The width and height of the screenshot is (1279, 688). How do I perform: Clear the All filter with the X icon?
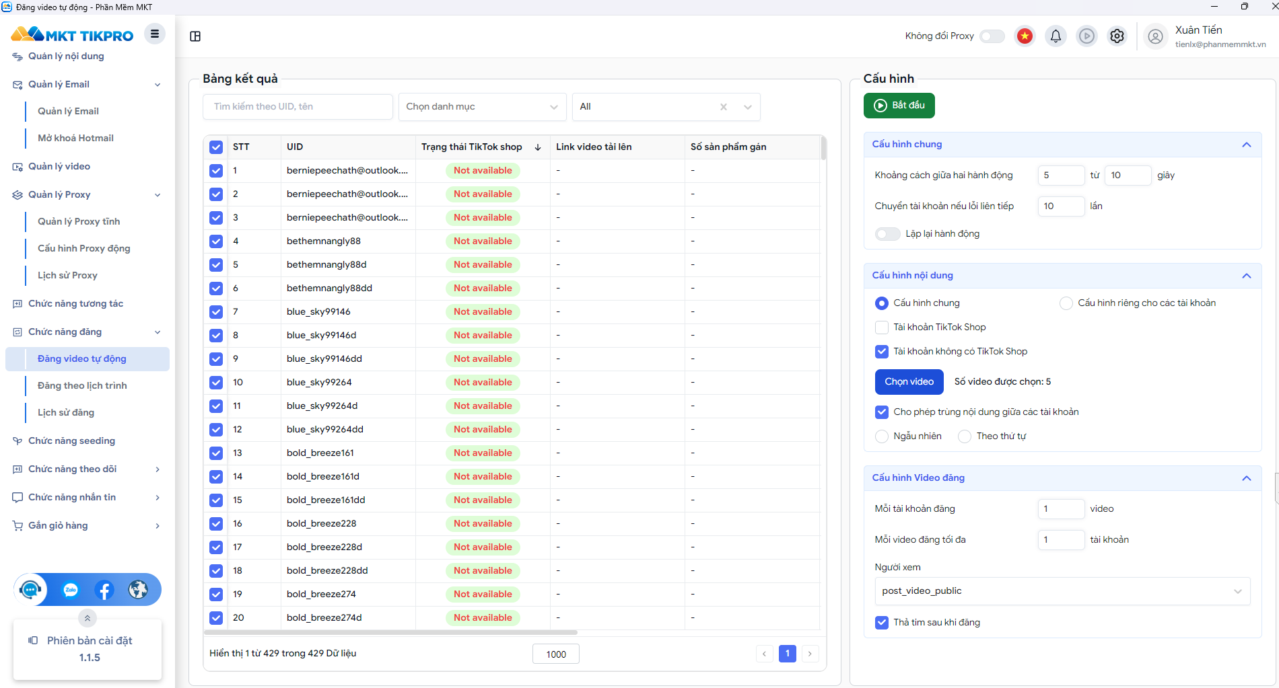724,107
